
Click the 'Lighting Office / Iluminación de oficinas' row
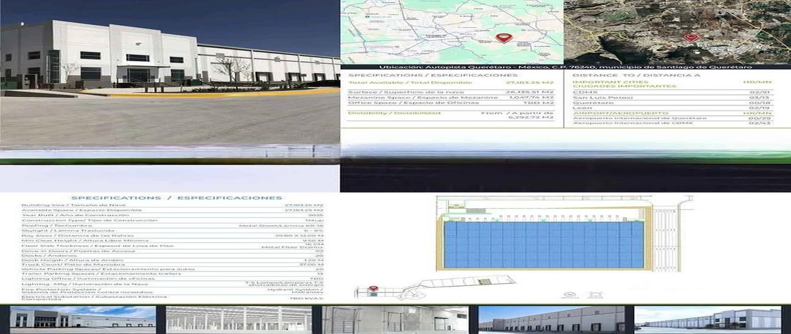pyautogui.click(x=173, y=279)
